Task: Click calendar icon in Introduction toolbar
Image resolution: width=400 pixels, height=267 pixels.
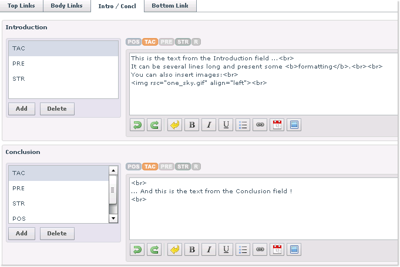Action: point(277,125)
